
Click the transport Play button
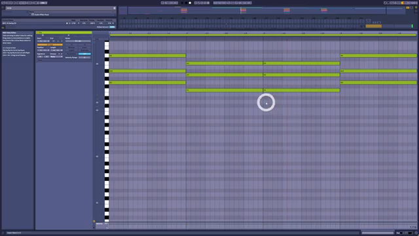pyautogui.click(x=183, y=3)
